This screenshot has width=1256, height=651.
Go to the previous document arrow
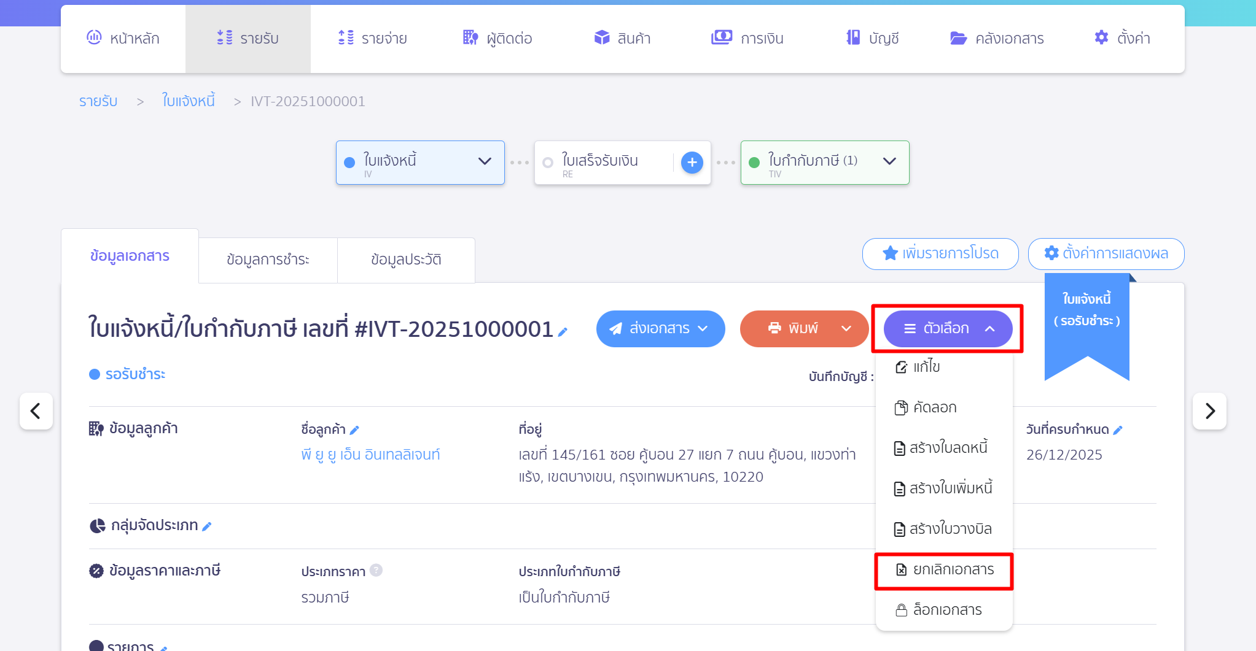36,411
